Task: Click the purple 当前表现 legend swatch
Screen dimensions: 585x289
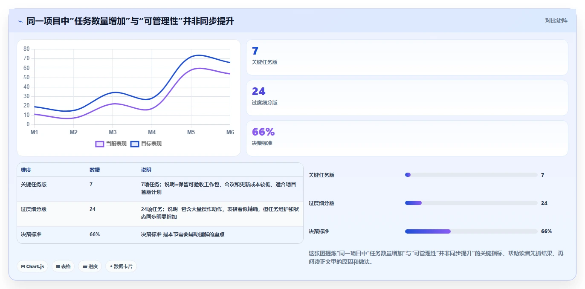Action: click(x=100, y=144)
